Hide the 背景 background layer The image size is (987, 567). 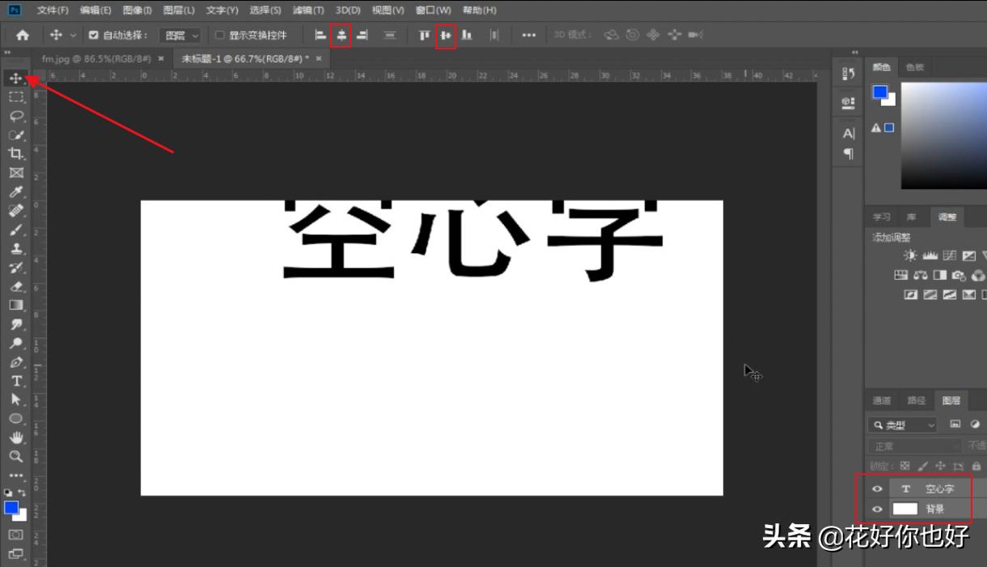877,510
